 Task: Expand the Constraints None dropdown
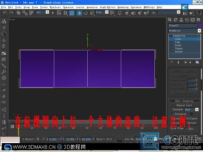click(191, 110)
